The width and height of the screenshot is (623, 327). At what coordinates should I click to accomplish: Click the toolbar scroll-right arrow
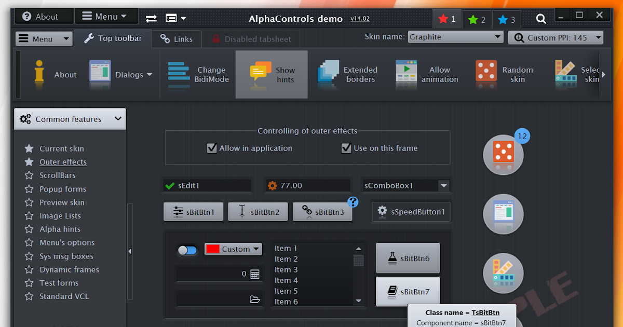click(603, 74)
